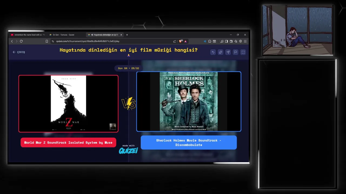Enter fullscreen with the quiz expand icon

tap(243, 52)
